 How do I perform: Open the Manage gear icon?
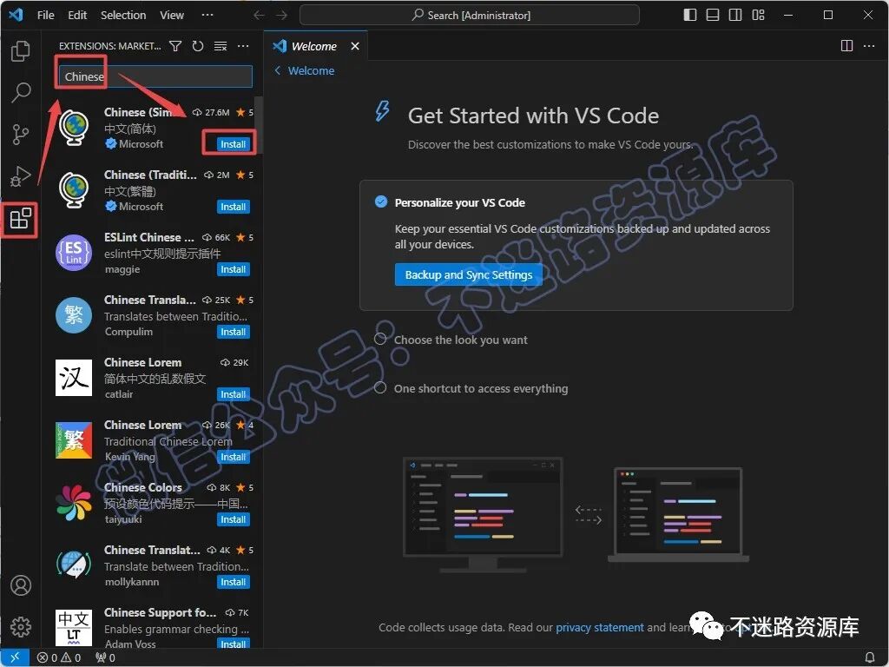(21, 627)
